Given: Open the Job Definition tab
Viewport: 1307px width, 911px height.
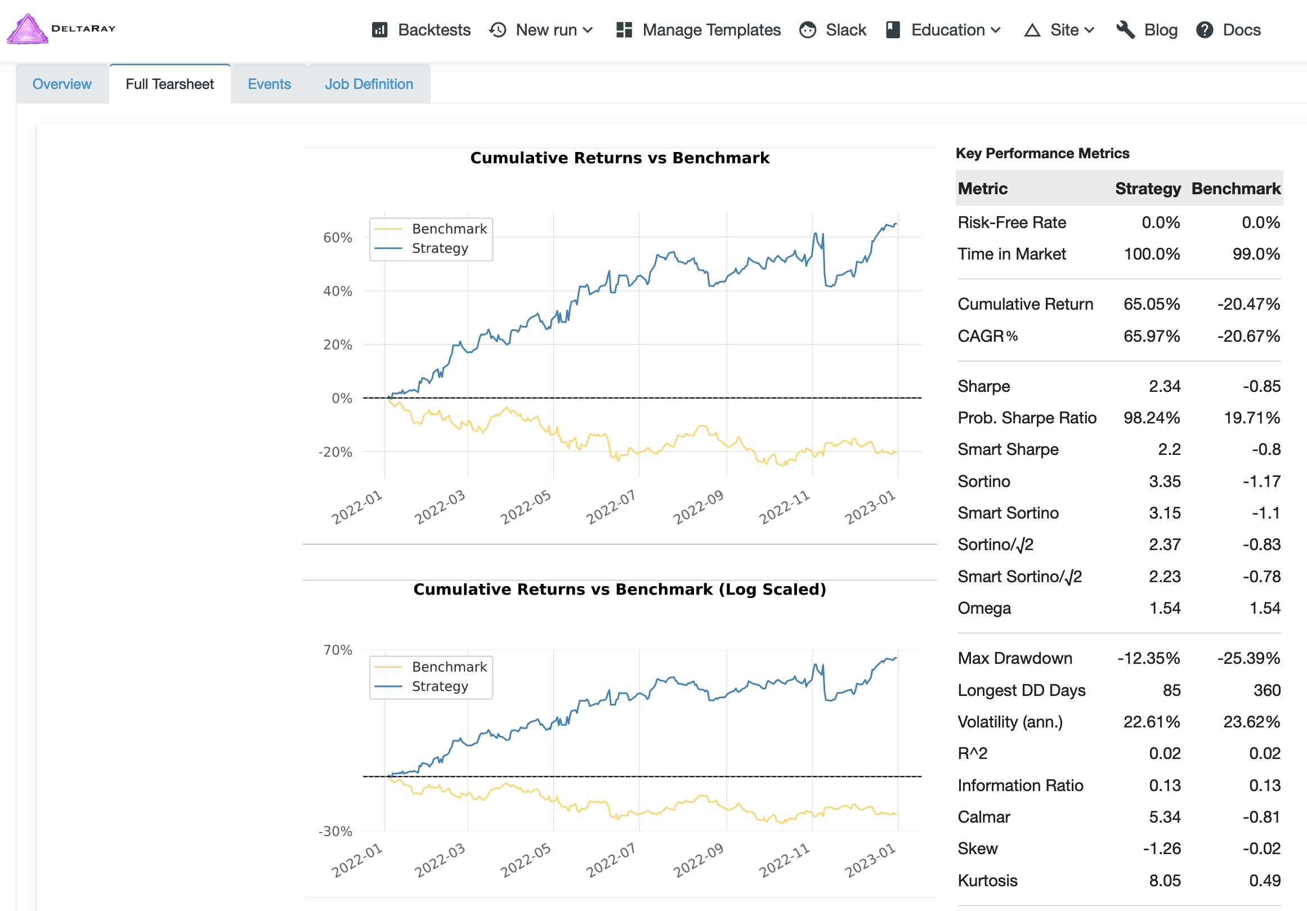Looking at the screenshot, I should click(x=369, y=83).
